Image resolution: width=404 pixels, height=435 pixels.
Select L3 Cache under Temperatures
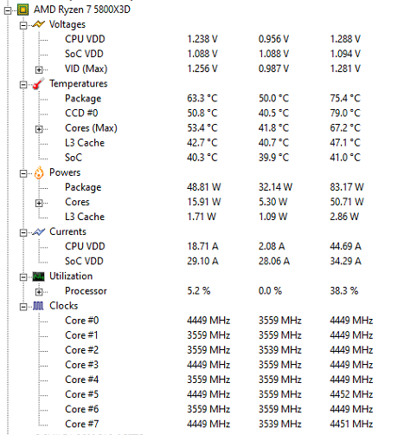(x=85, y=143)
